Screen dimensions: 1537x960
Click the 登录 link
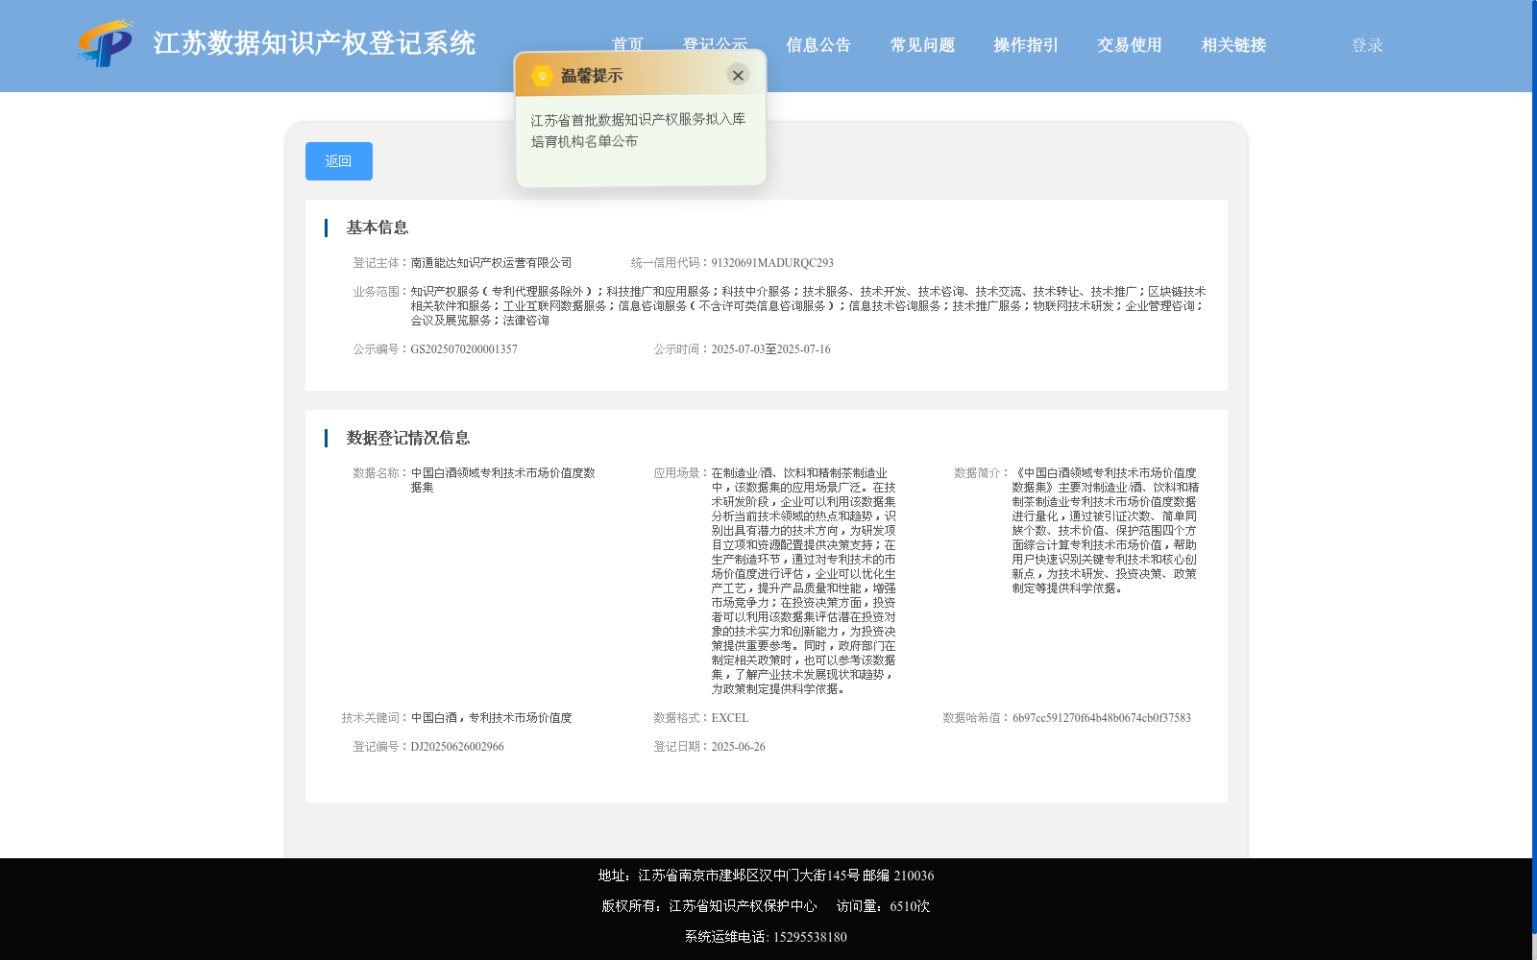1367,45
